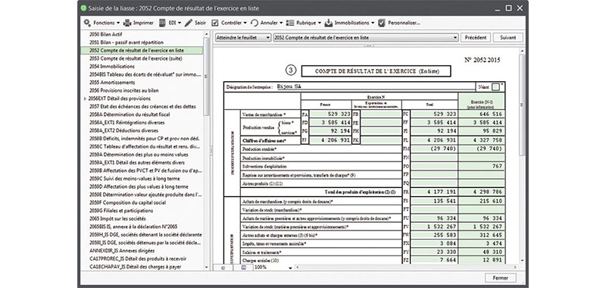
Task: Select 2050 Bilan Actif in the list
Action: 105,34
